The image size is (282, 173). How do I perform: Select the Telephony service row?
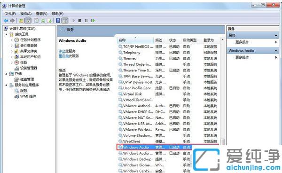click(x=168, y=53)
